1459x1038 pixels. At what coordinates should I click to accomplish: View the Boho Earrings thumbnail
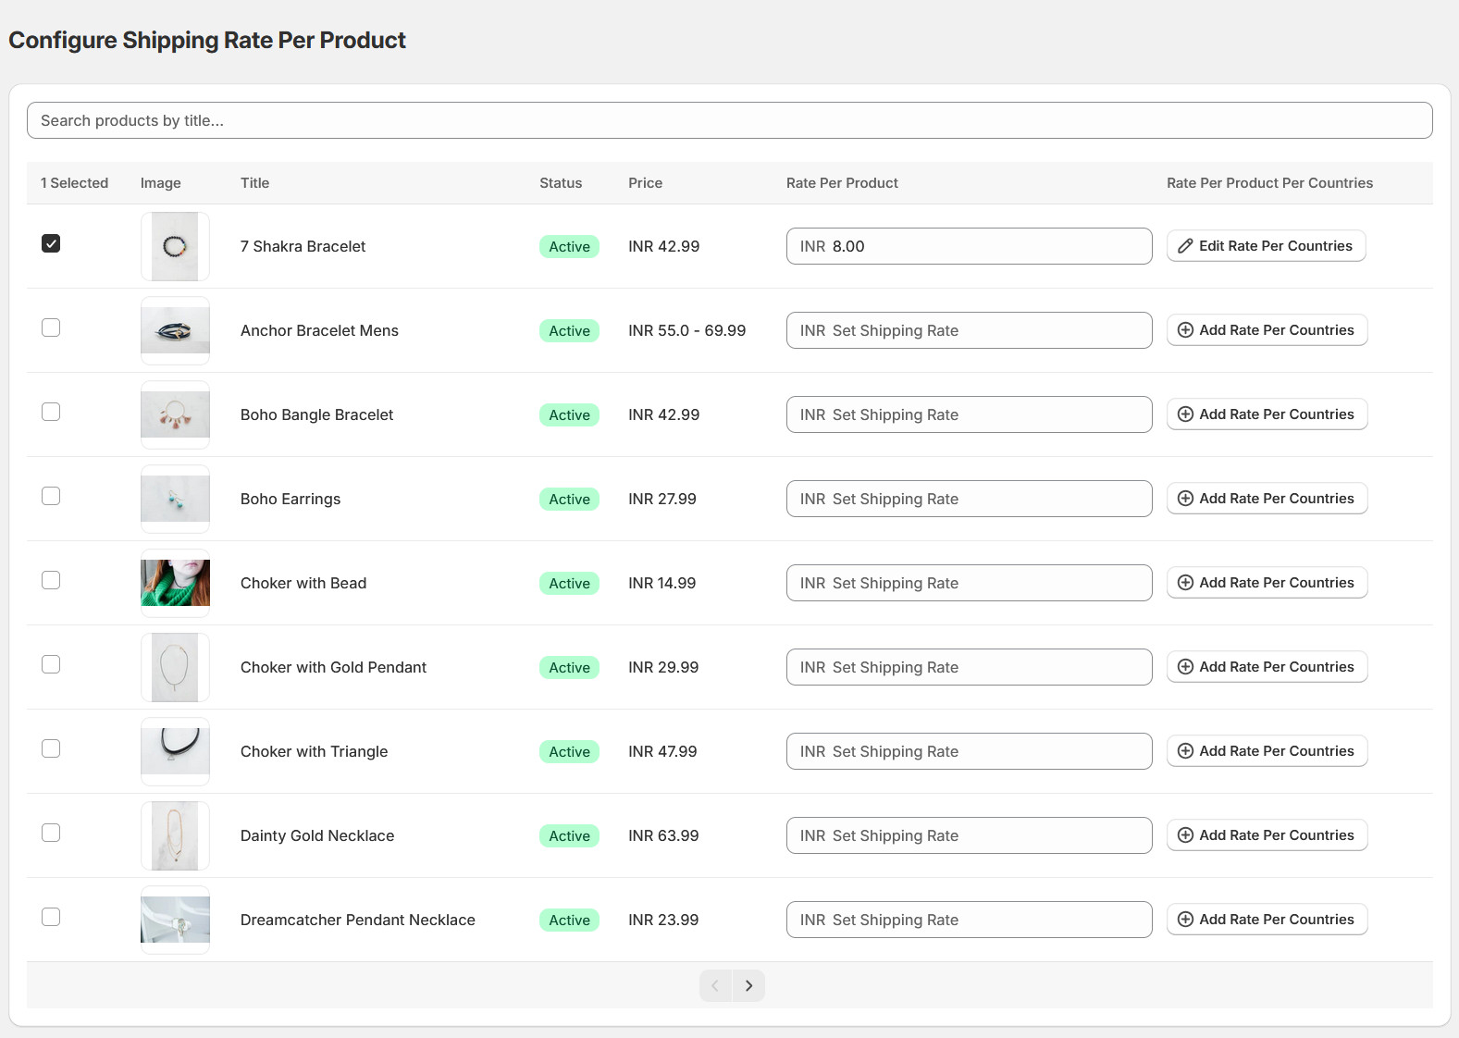pyautogui.click(x=175, y=499)
